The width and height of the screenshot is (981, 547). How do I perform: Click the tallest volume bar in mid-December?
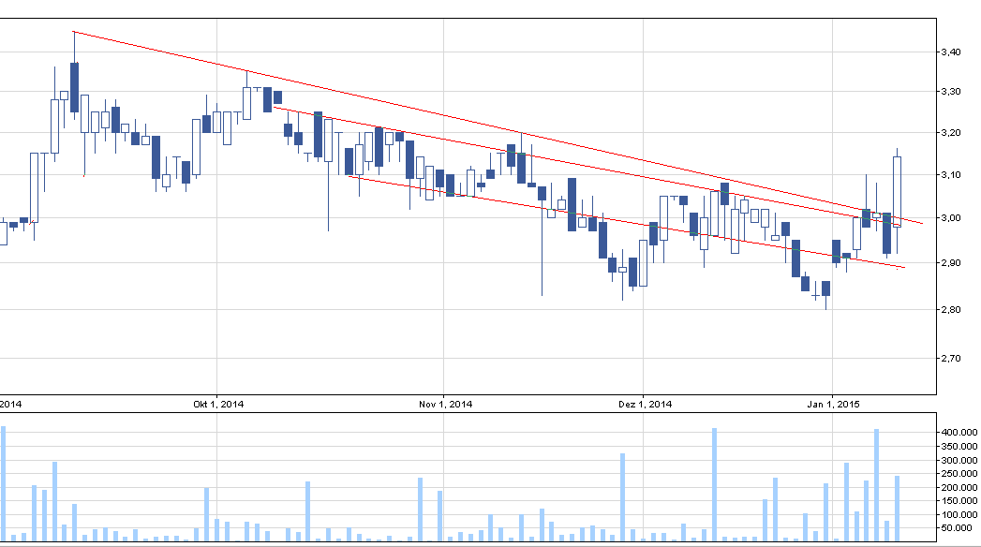point(714,483)
